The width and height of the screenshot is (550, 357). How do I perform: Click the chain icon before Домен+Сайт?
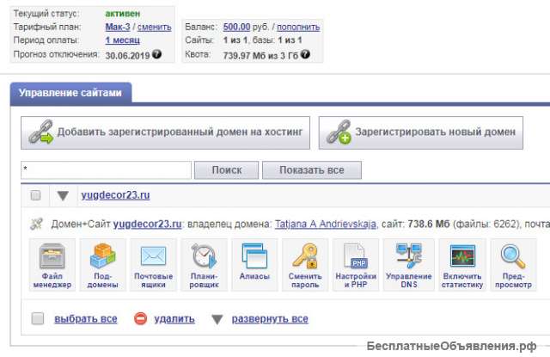36,224
